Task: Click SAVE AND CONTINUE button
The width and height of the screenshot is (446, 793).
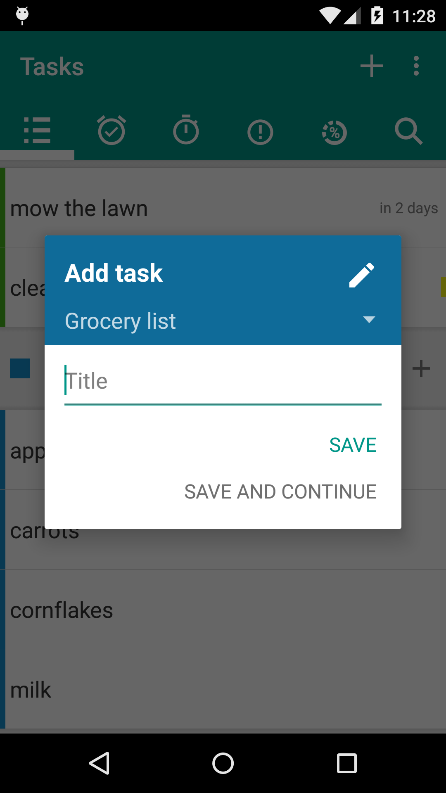Action: (x=280, y=492)
